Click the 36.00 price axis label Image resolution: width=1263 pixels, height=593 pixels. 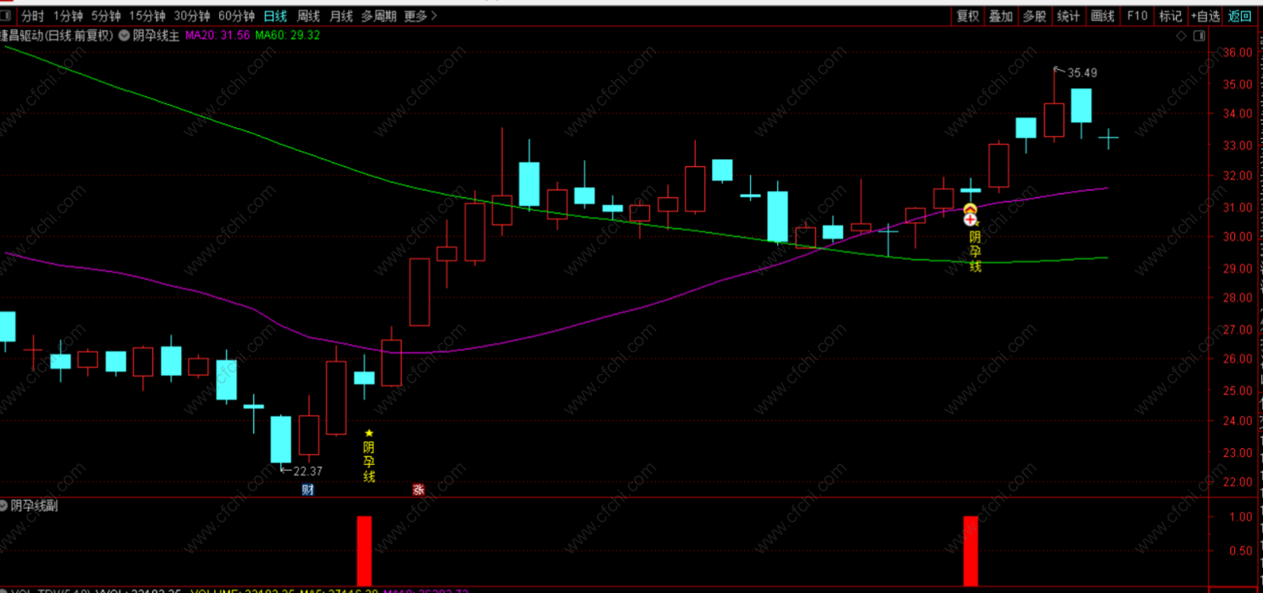click(1237, 53)
